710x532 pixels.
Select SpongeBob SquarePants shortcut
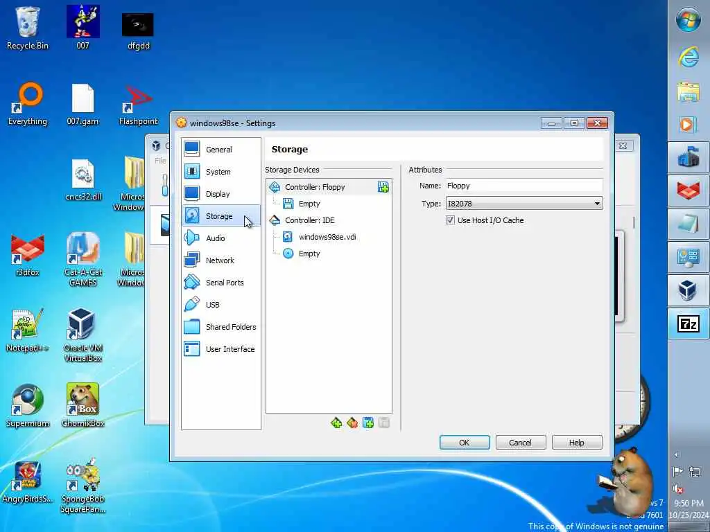point(83,486)
